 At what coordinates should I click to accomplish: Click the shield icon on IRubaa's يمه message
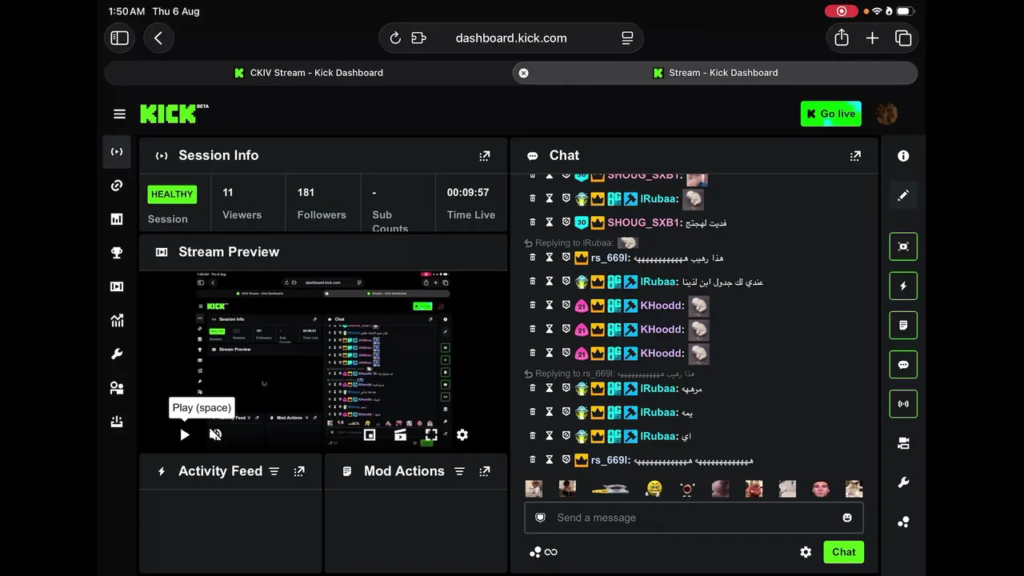tap(566, 412)
